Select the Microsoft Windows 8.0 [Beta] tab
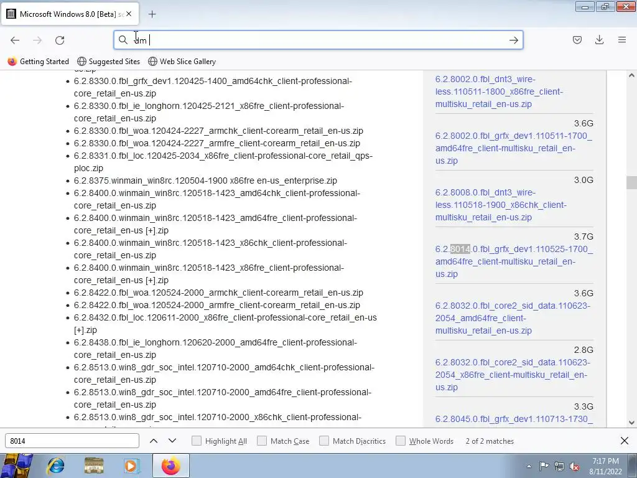Viewport: 637px width, 478px height. coord(70,14)
